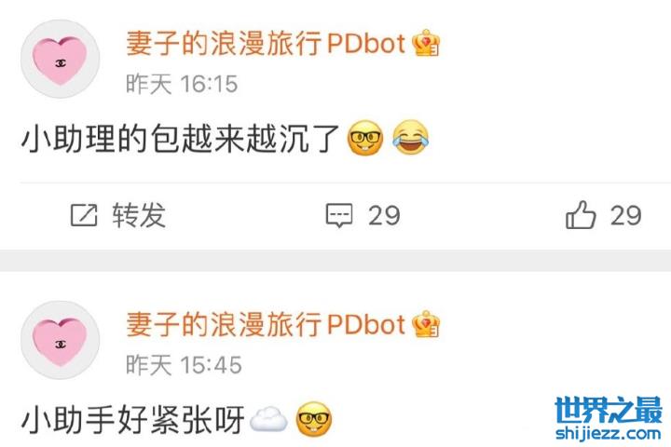Click the pink heart avatar of second post
Viewport: 671px width, 447px height.
(x=61, y=340)
